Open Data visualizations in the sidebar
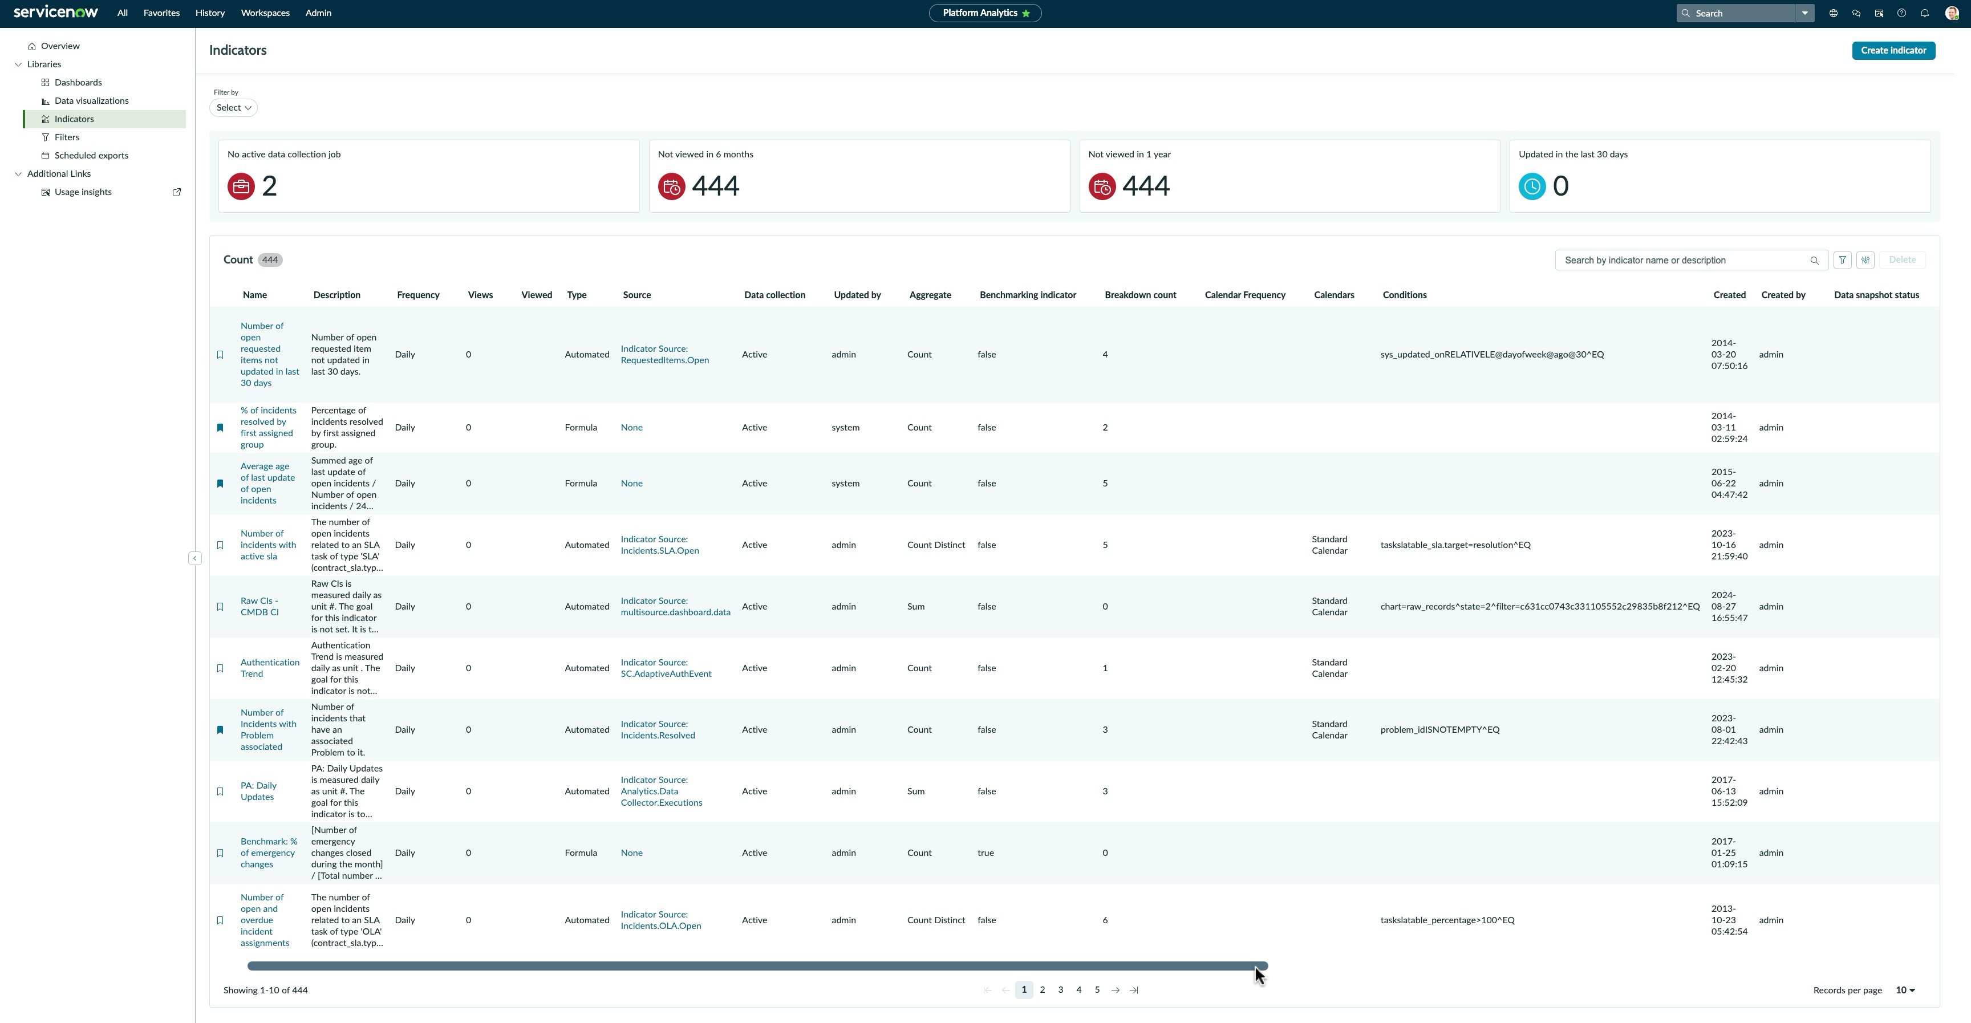Viewport: 1971px width, 1023px height. pyautogui.click(x=91, y=101)
